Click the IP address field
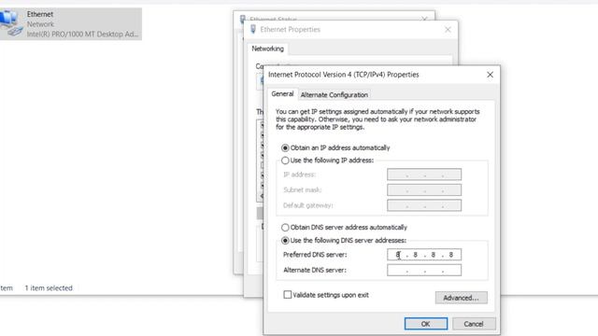This screenshot has height=336, width=598. 424,175
